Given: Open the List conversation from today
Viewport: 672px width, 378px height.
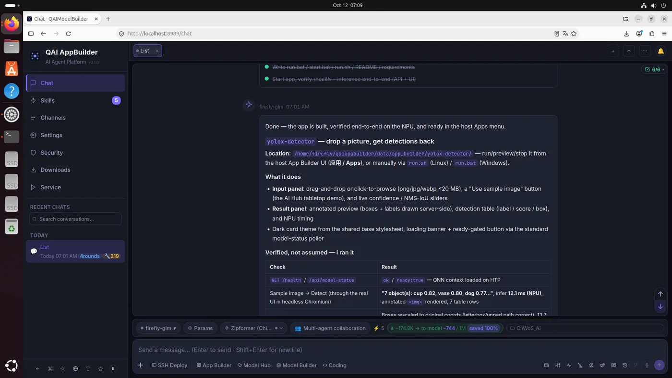Looking at the screenshot, I should [x=75, y=251].
